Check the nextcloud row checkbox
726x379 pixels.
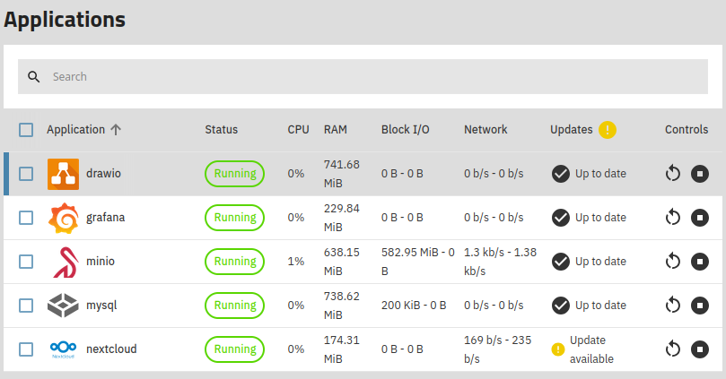pyautogui.click(x=26, y=349)
